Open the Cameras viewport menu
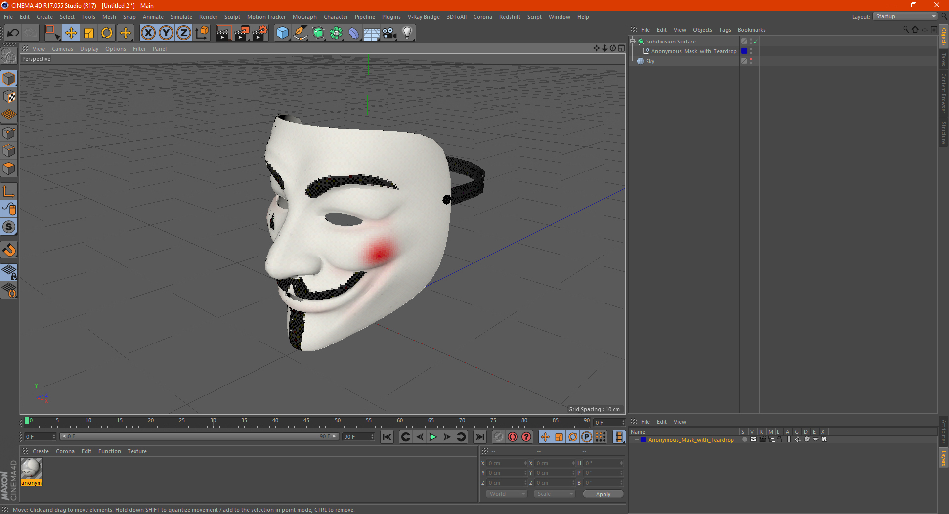949x514 pixels. pyautogui.click(x=62, y=49)
